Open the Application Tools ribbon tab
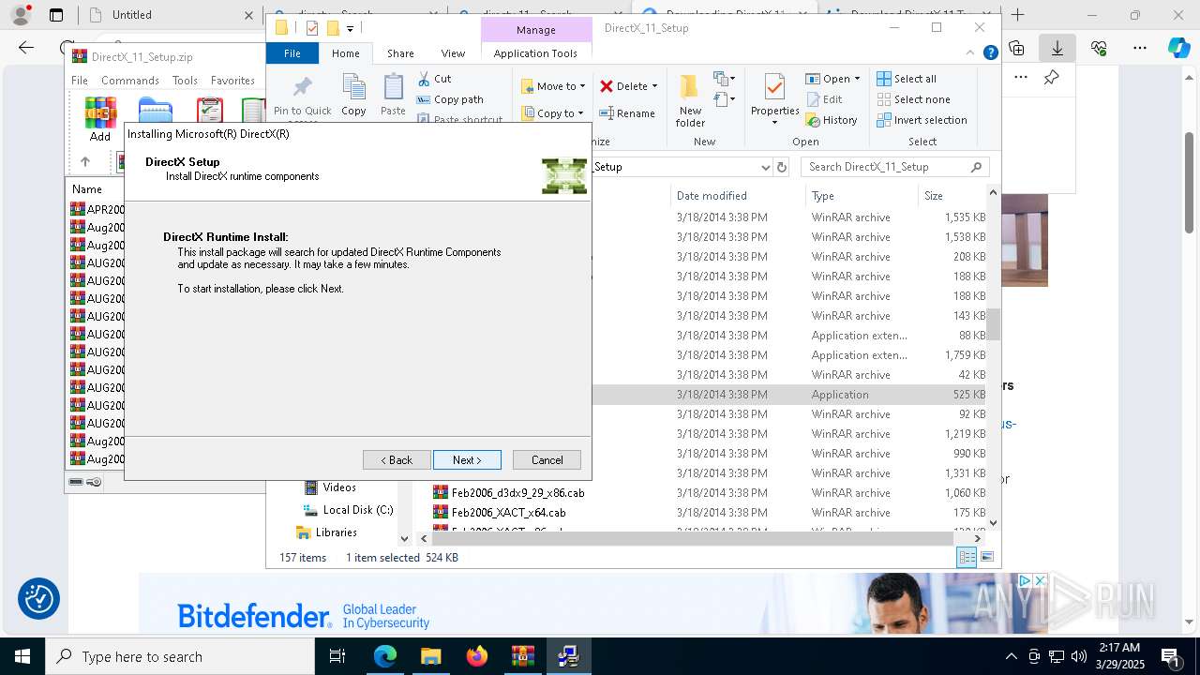The width and height of the screenshot is (1200, 675). click(x=535, y=53)
